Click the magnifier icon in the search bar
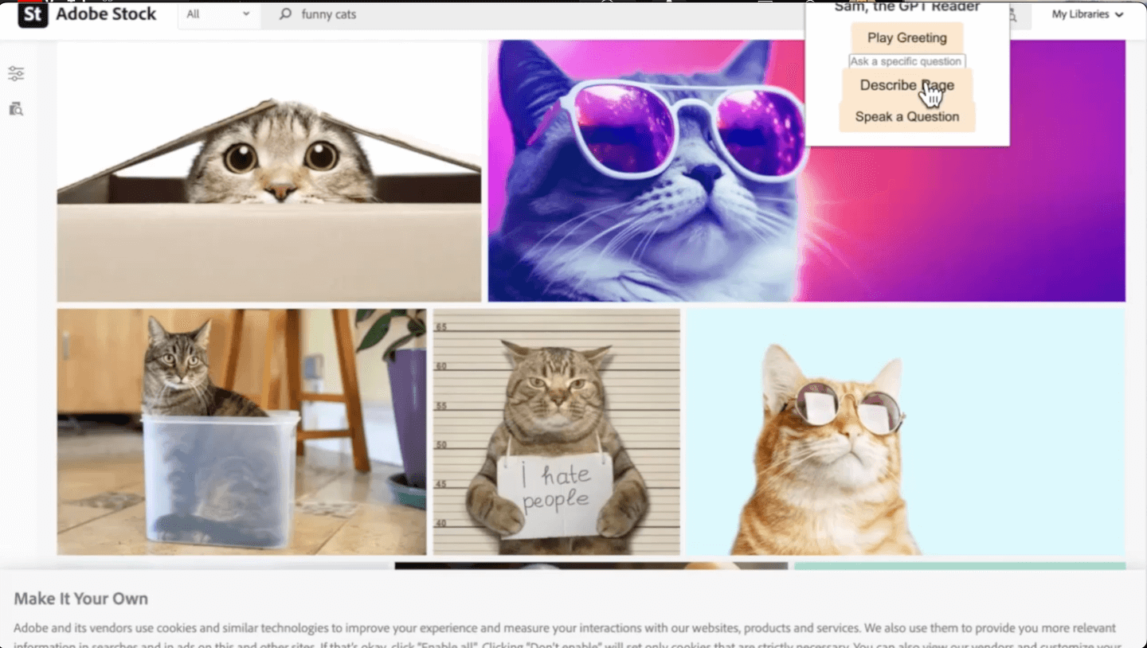1147x648 pixels. tap(284, 14)
